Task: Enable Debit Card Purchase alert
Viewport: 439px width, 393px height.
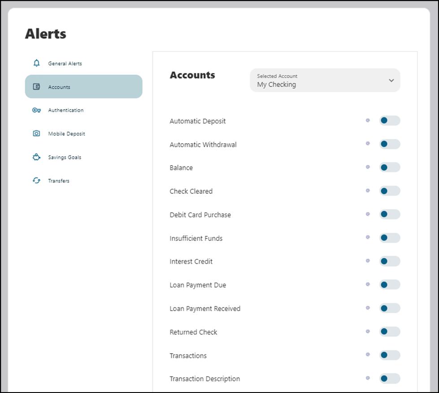Action: click(x=390, y=214)
